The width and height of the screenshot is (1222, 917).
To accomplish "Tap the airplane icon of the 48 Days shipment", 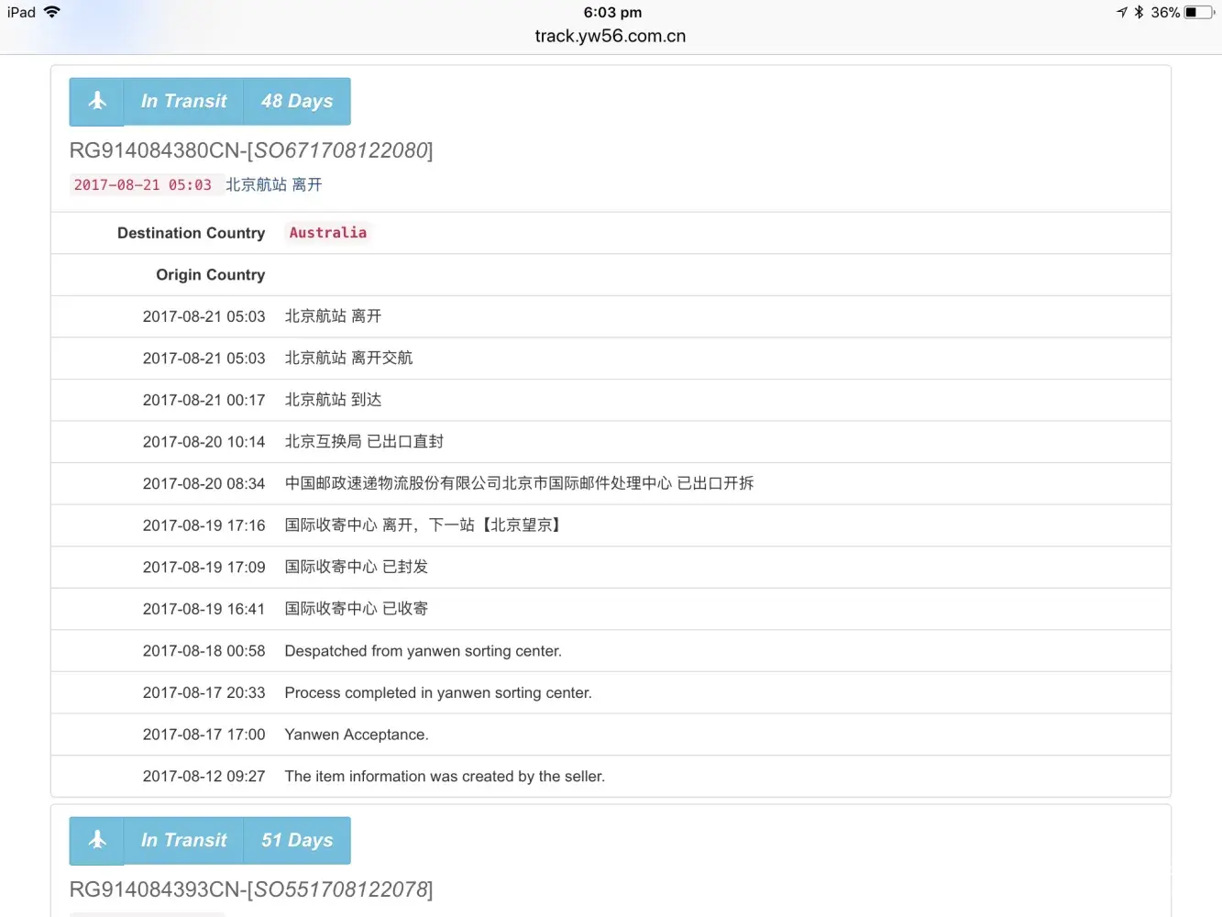I will pyautogui.click(x=97, y=102).
